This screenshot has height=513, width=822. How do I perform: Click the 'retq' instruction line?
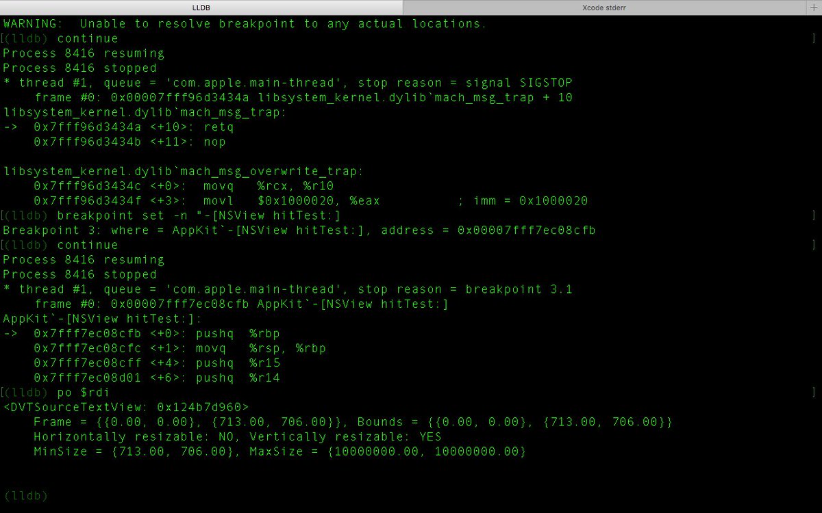click(119, 127)
